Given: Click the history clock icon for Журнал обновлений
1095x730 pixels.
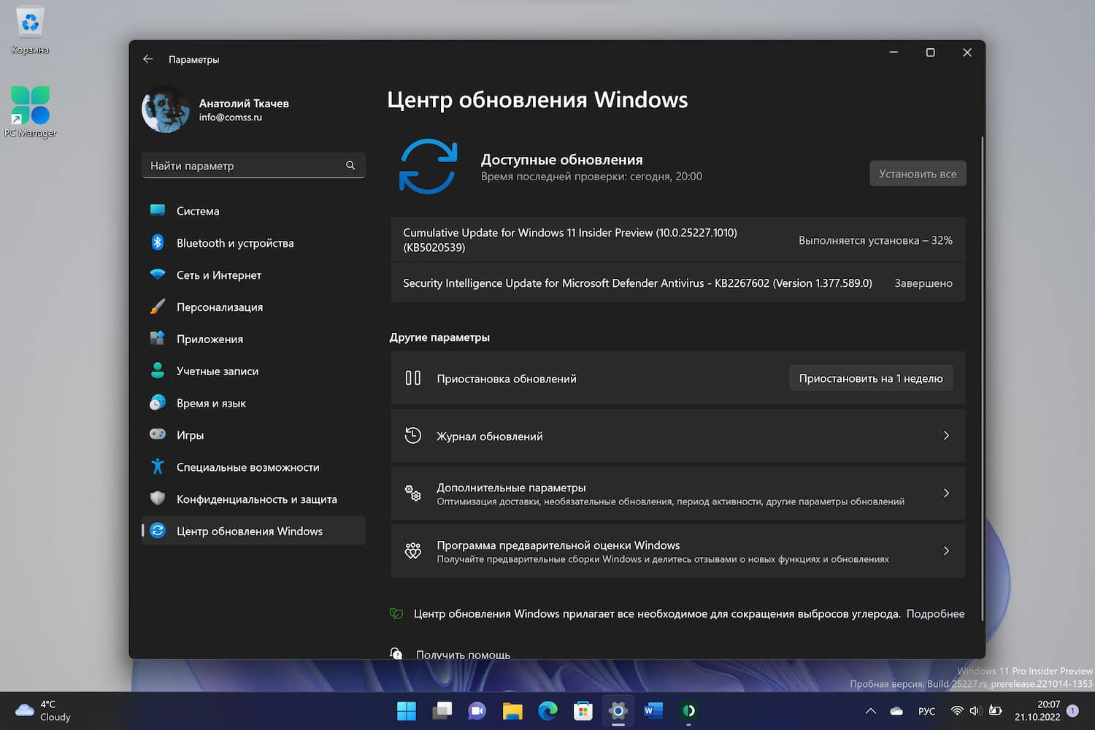Looking at the screenshot, I should [x=413, y=436].
